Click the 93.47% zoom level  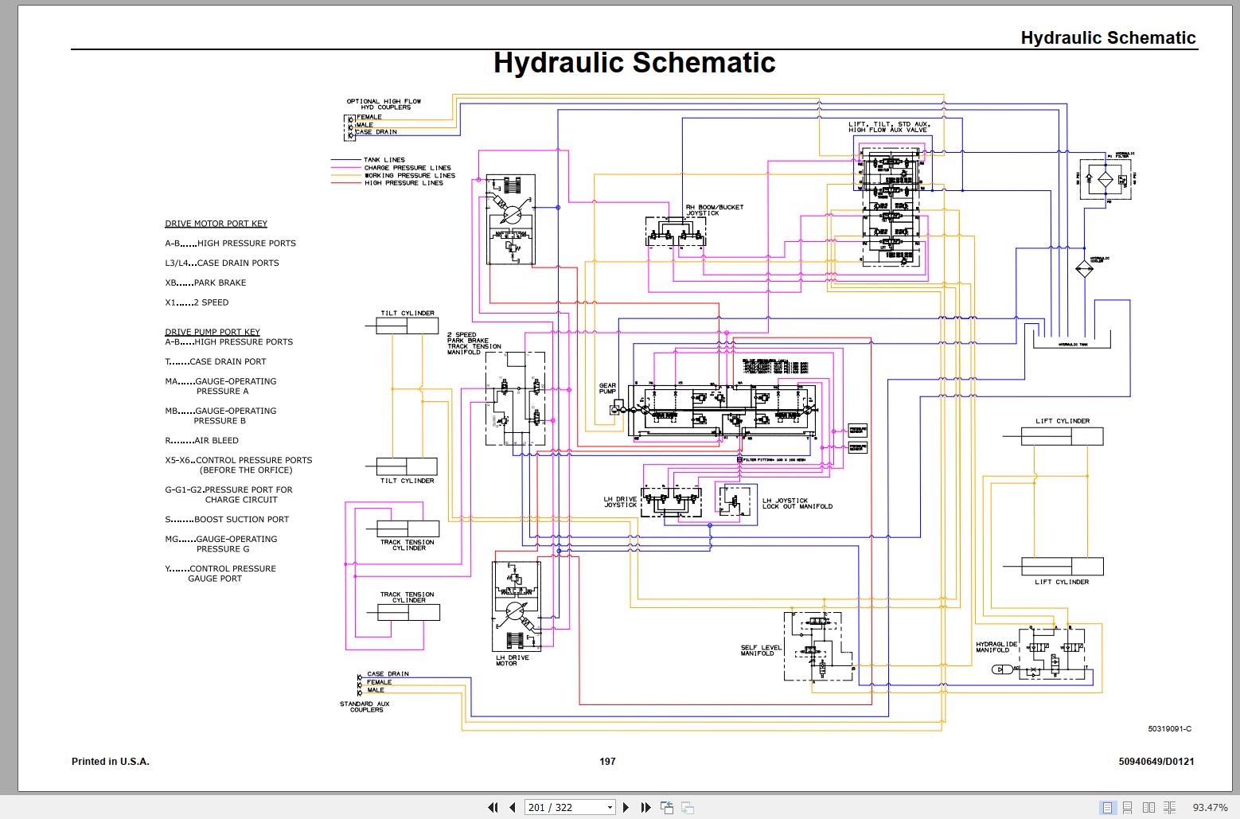pos(1210,807)
